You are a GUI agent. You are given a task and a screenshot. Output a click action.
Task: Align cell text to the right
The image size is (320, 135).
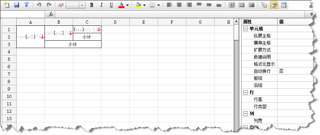[x=189, y=5]
